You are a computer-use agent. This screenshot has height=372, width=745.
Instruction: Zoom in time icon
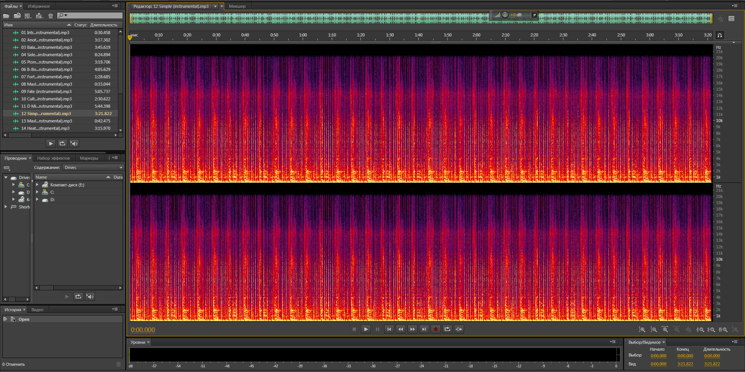tap(665, 330)
